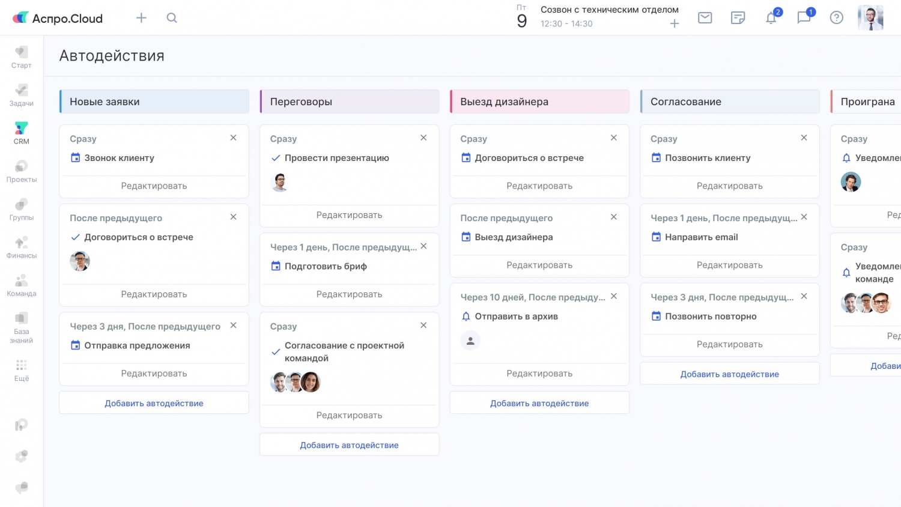
Task: Open help via the question mark icon
Action: (x=836, y=18)
